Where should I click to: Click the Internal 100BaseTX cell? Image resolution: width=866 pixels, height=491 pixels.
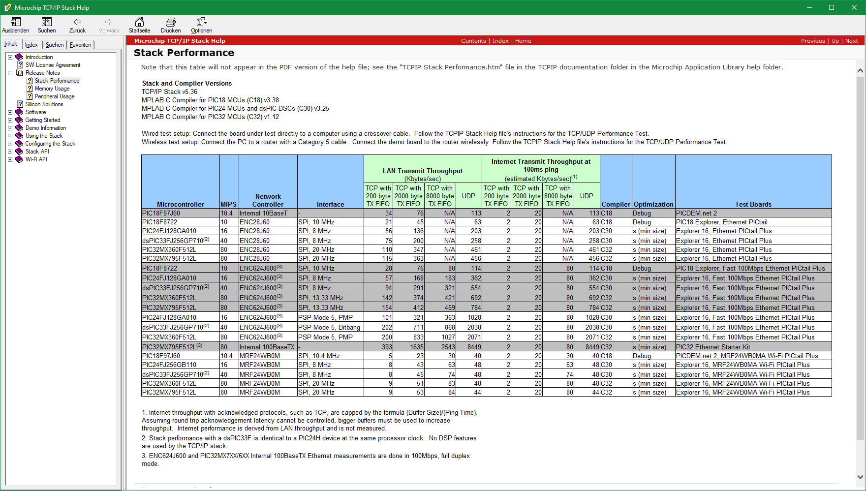(268, 347)
